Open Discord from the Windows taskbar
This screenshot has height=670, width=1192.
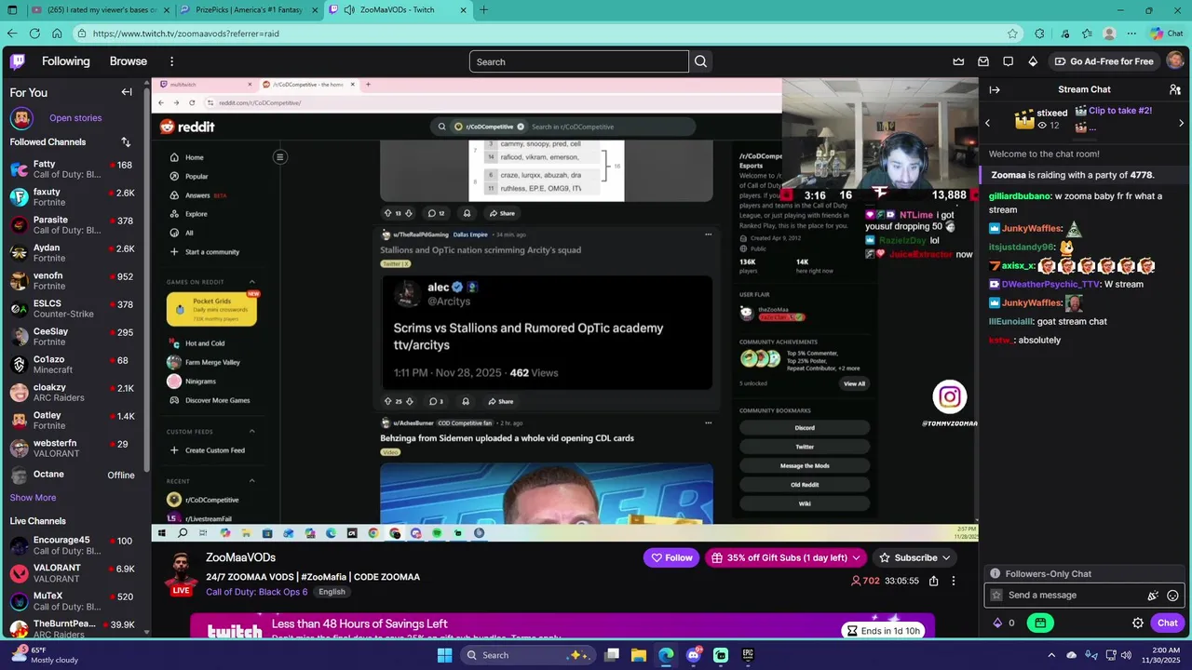point(693,655)
